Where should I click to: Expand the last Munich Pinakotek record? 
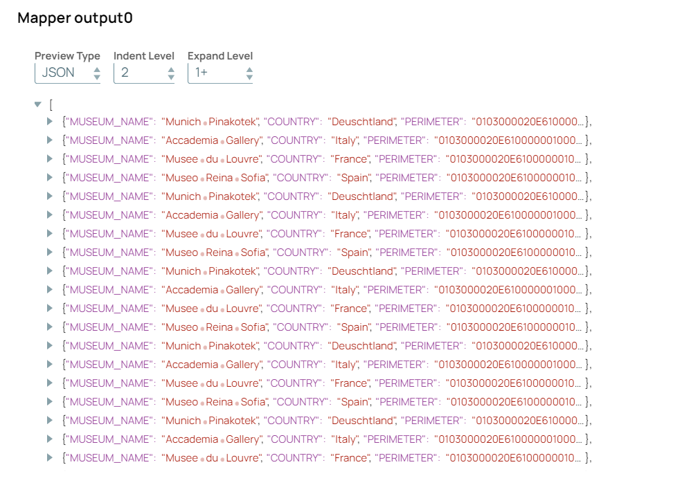pos(48,420)
